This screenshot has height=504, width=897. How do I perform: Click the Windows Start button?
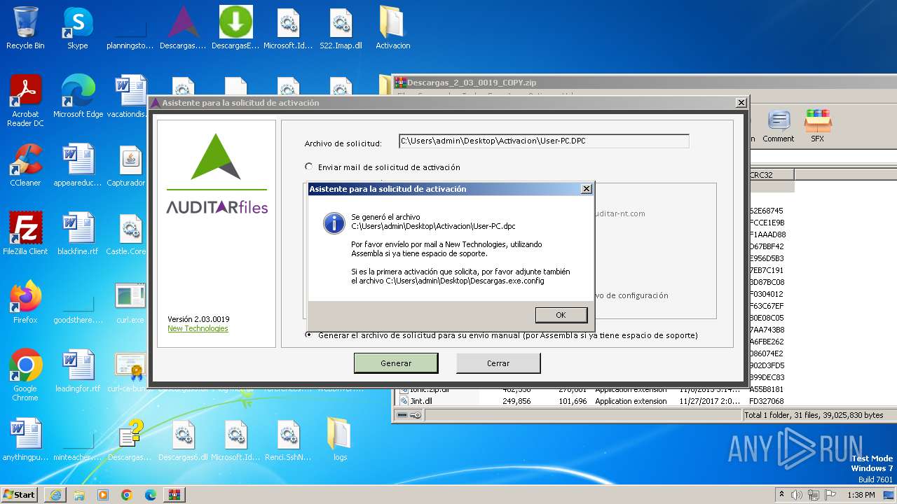[20, 494]
